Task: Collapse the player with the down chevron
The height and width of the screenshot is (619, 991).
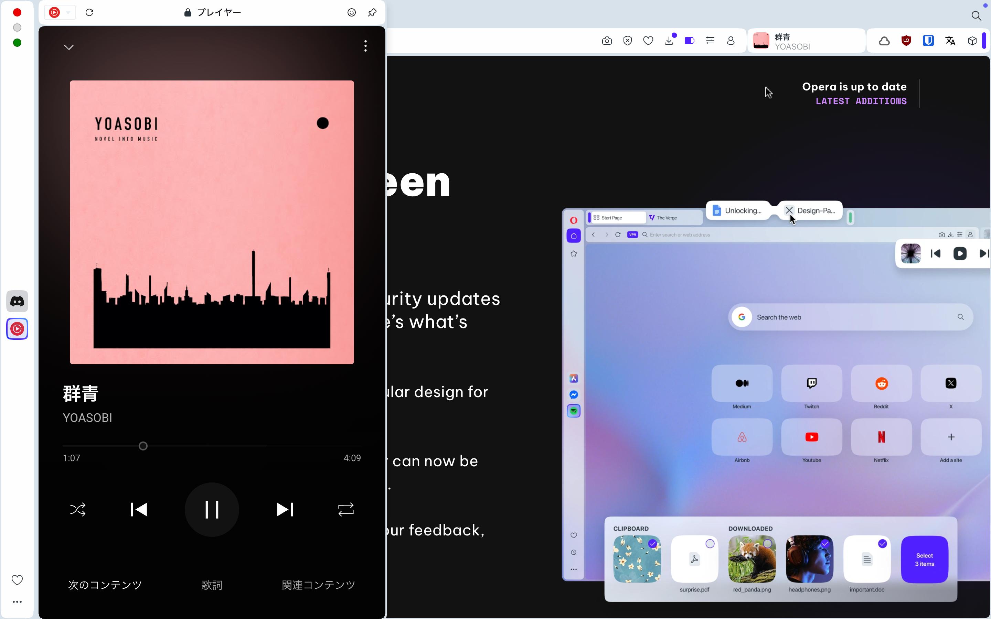Action: tap(69, 47)
